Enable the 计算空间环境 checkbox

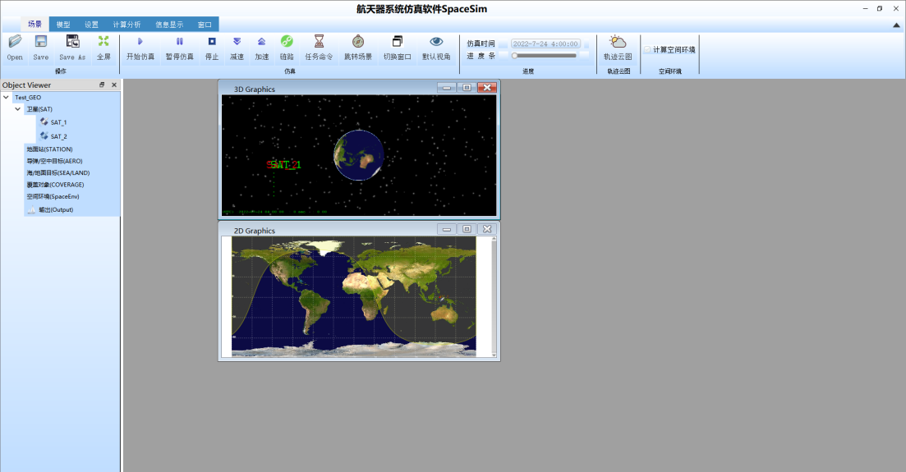647,50
